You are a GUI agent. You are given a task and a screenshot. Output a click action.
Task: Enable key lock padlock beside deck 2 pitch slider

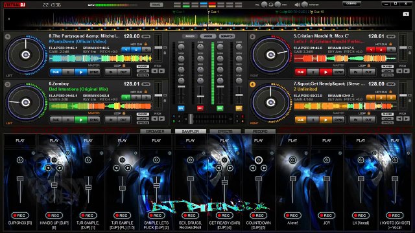coord(410,53)
